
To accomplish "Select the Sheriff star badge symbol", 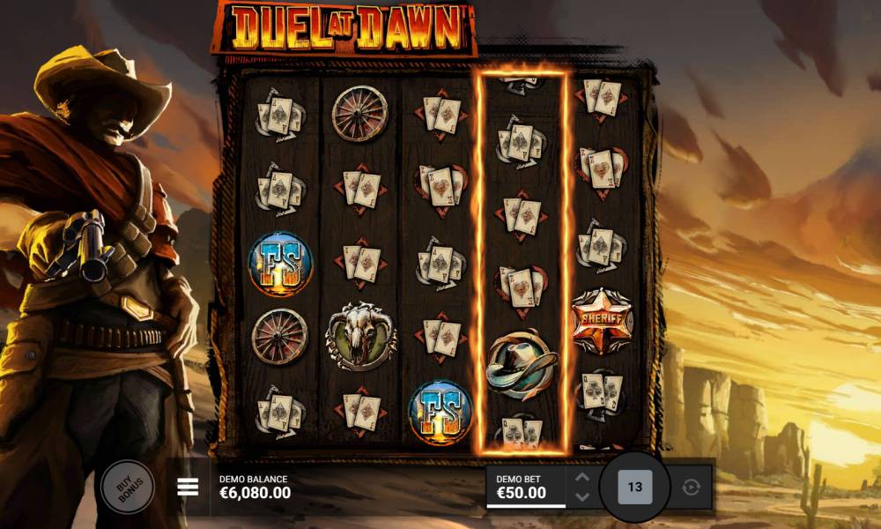I will point(603,321).
